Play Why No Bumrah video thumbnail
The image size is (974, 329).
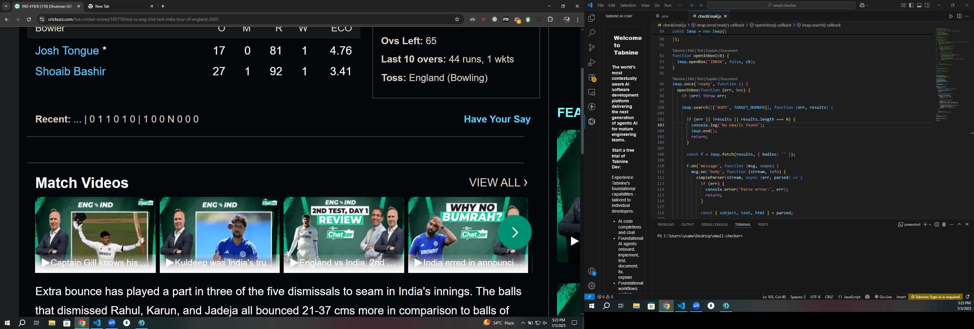(x=468, y=235)
